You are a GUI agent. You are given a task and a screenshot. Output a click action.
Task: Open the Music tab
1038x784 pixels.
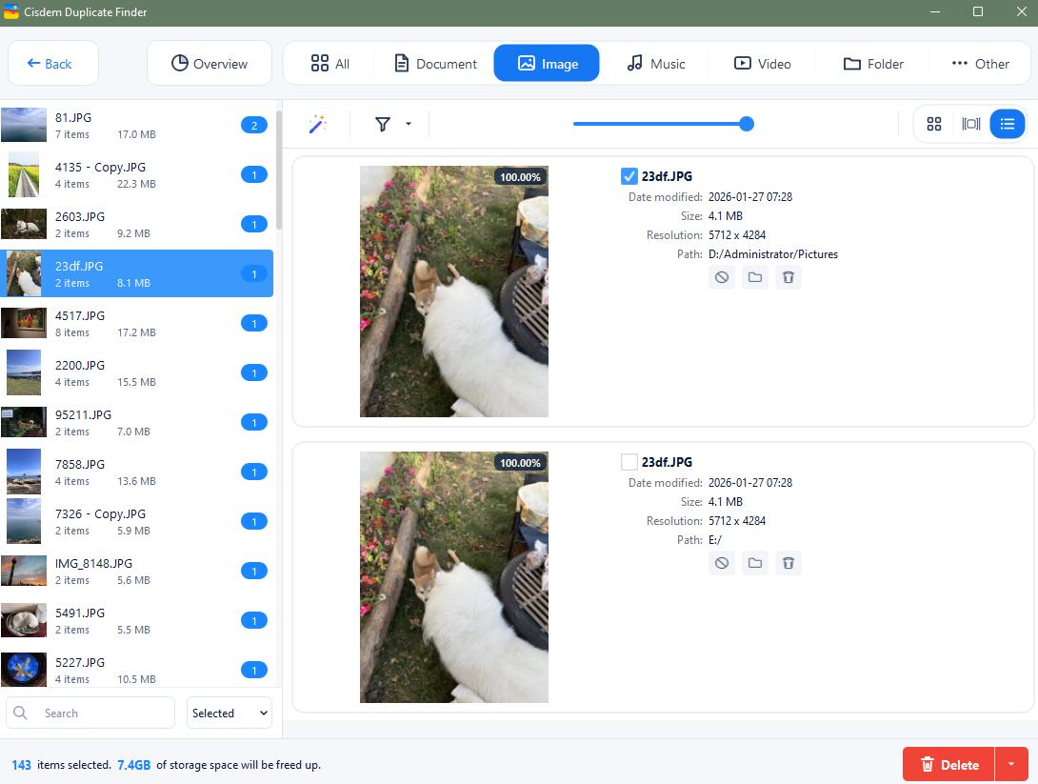click(x=655, y=64)
